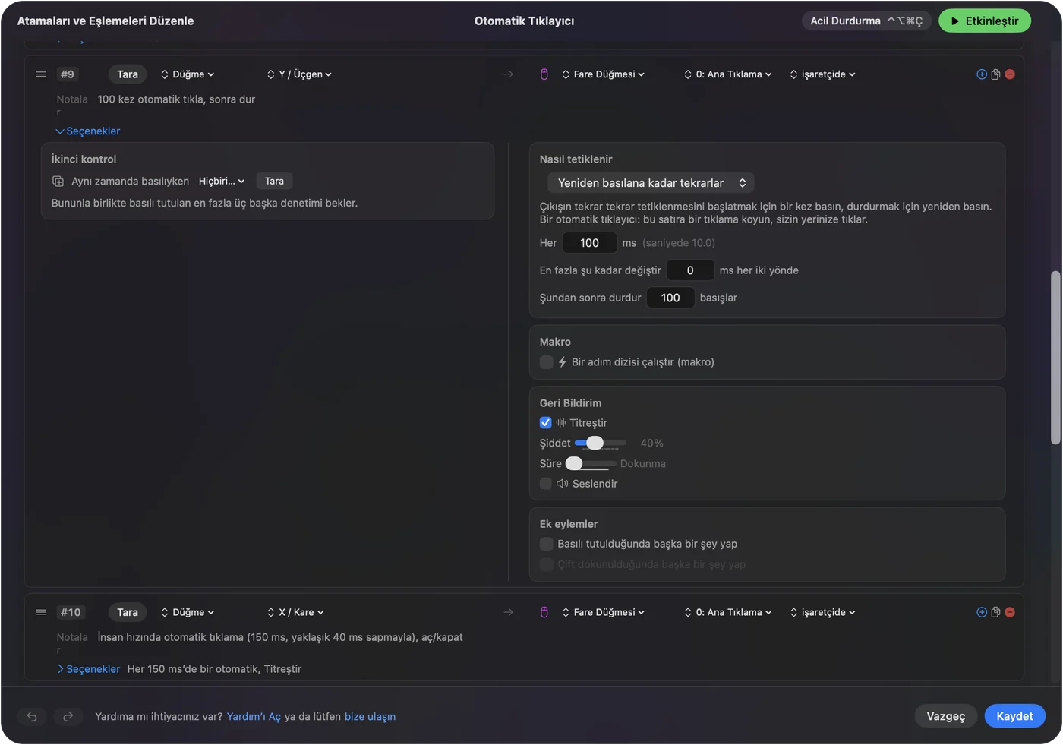Screen dimensions: 1063x745
Task: Click the mouse icon in row #9
Action: click(544, 74)
